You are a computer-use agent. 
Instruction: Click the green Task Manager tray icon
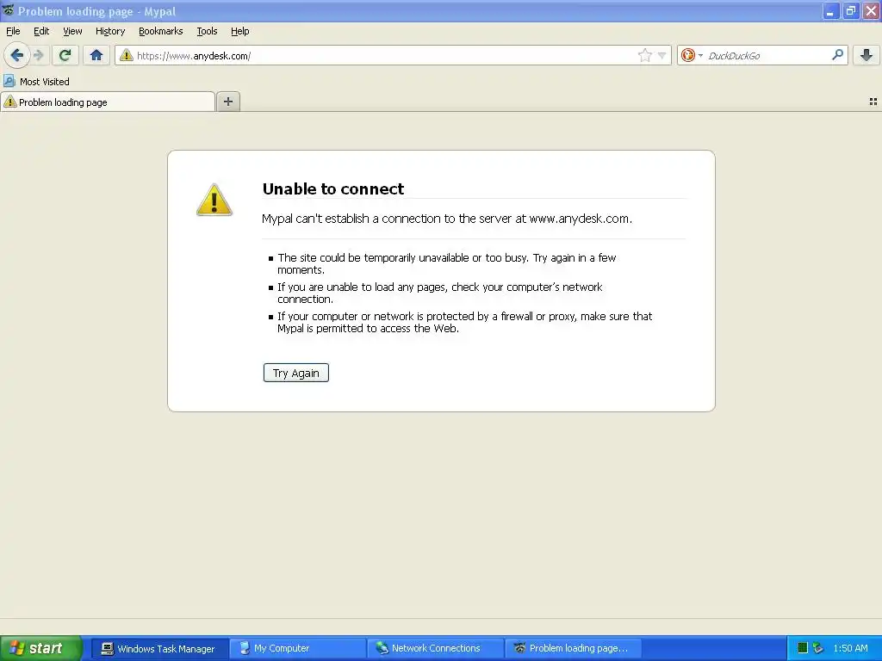pyautogui.click(x=803, y=648)
